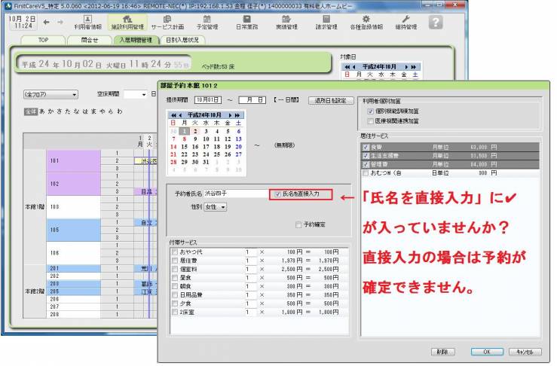
Task: Open the 性別 dropdown showing 女性
Action: click(x=215, y=207)
